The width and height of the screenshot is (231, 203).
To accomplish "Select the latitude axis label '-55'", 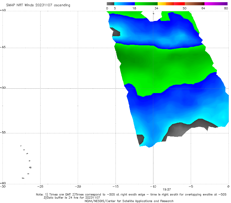I will [3, 132].
